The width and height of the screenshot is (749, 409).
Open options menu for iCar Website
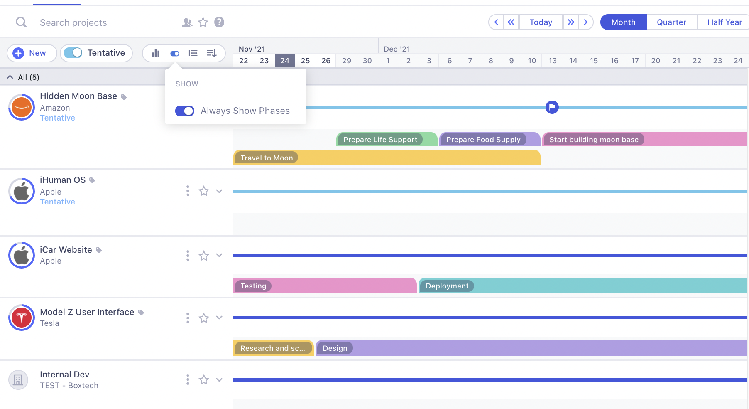[x=188, y=255]
